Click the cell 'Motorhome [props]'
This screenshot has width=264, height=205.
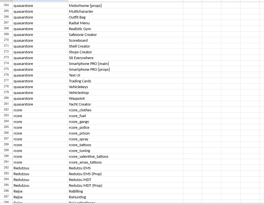coord(125,6)
